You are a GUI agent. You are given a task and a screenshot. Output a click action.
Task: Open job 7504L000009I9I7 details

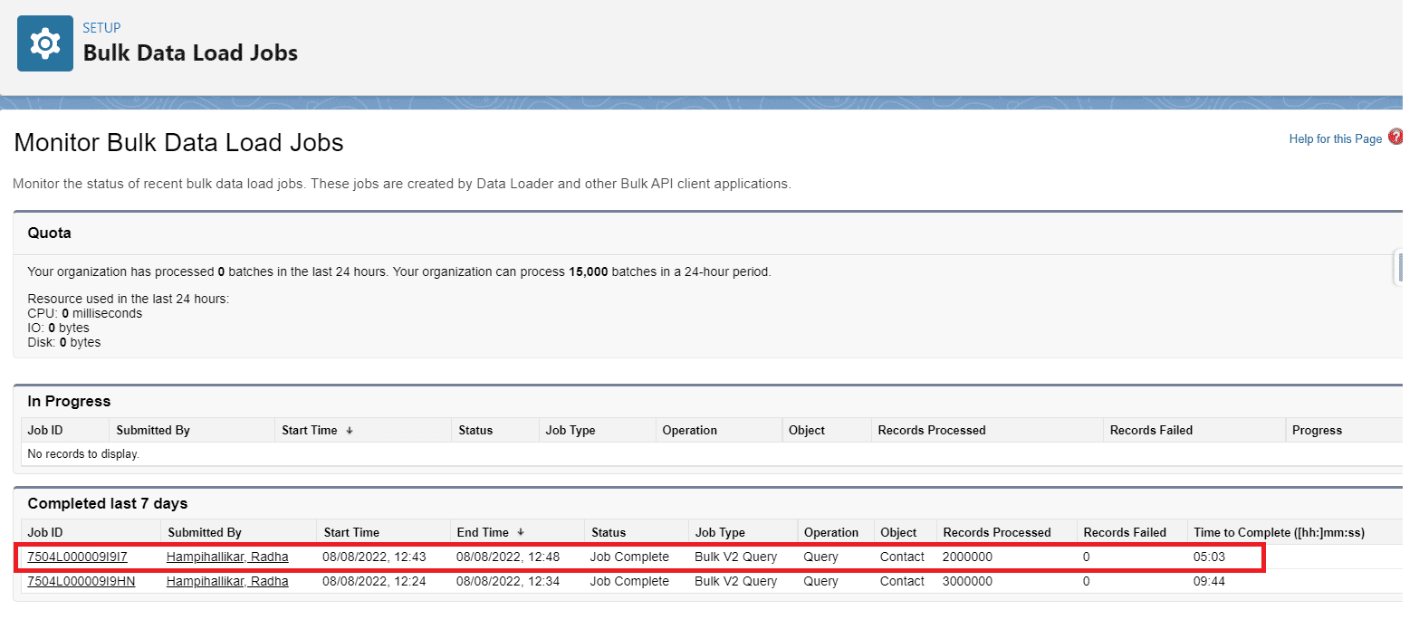[x=77, y=557]
